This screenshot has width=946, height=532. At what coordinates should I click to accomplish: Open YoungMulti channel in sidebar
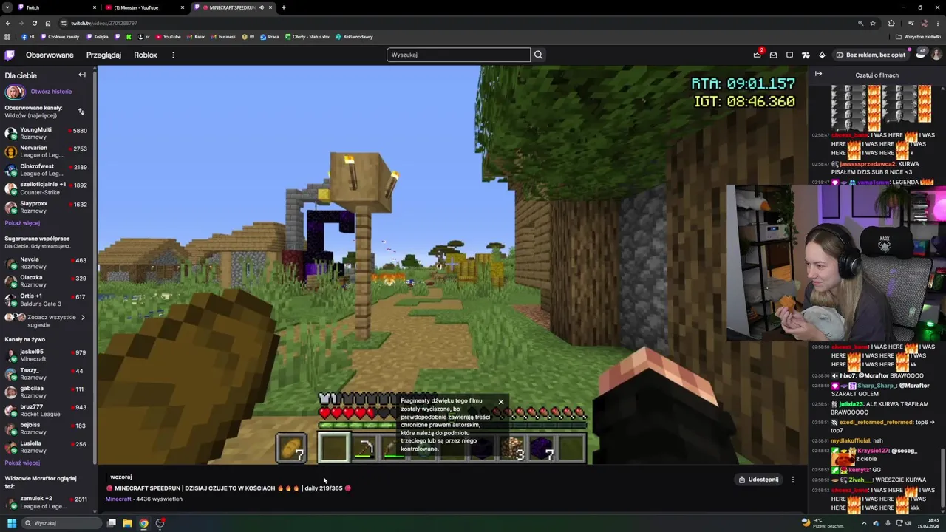pos(47,133)
